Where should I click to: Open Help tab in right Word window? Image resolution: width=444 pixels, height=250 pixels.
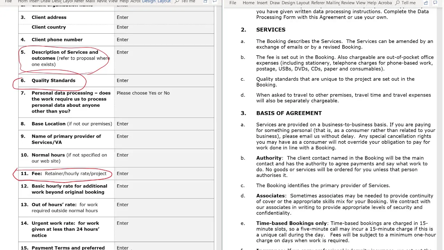tap(372, 3)
